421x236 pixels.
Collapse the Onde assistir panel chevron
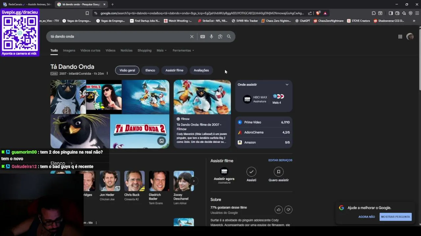(x=287, y=85)
